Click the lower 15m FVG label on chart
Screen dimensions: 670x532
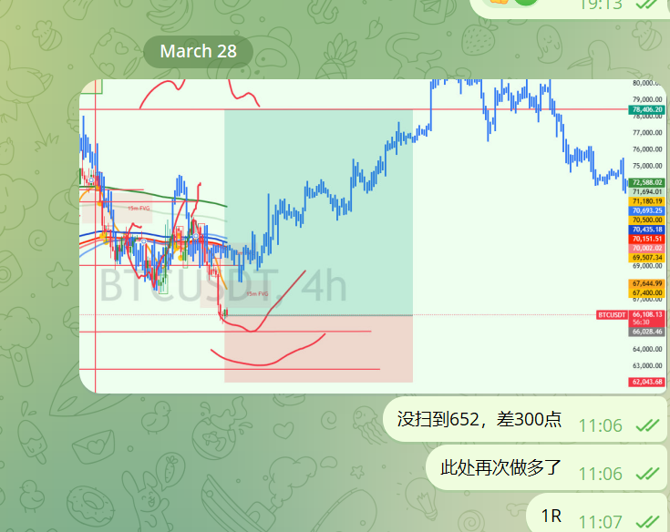coord(257,293)
